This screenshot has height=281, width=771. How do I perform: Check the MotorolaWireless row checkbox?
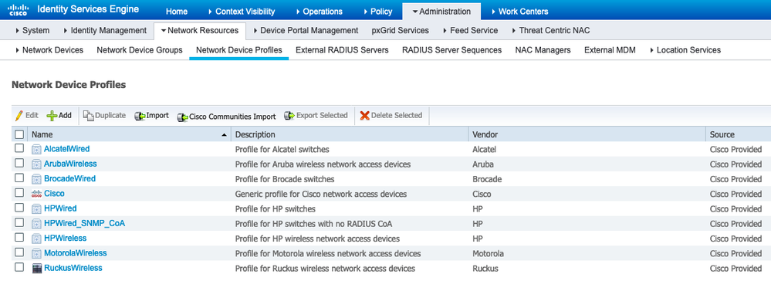pyautogui.click(x=19, y=252)
